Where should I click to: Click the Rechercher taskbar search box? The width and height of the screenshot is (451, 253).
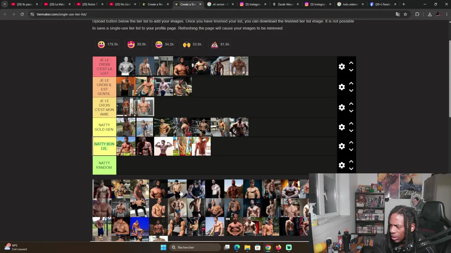tap(195, 247)
